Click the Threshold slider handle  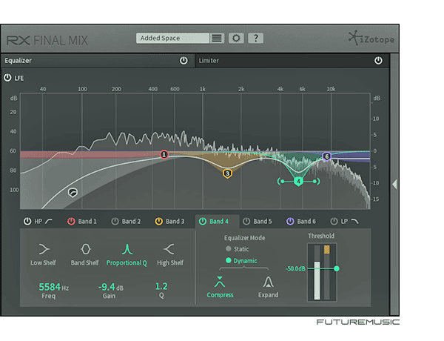337,268
